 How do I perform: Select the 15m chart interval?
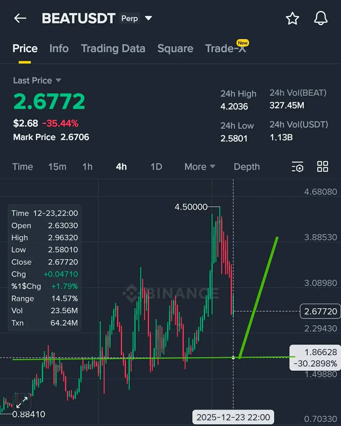click(x=57, y=167)
